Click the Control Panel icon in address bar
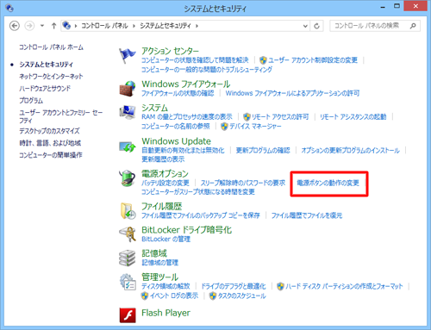The image size is (431, 330). click(x=66, y=26)
